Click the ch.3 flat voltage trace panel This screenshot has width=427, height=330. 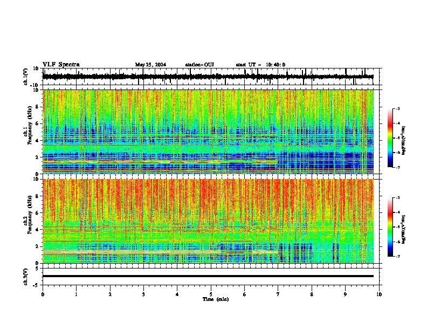coord(212,277)
